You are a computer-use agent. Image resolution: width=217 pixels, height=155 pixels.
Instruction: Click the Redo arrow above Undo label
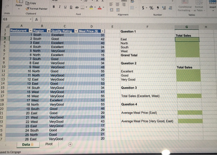(7, 6)
